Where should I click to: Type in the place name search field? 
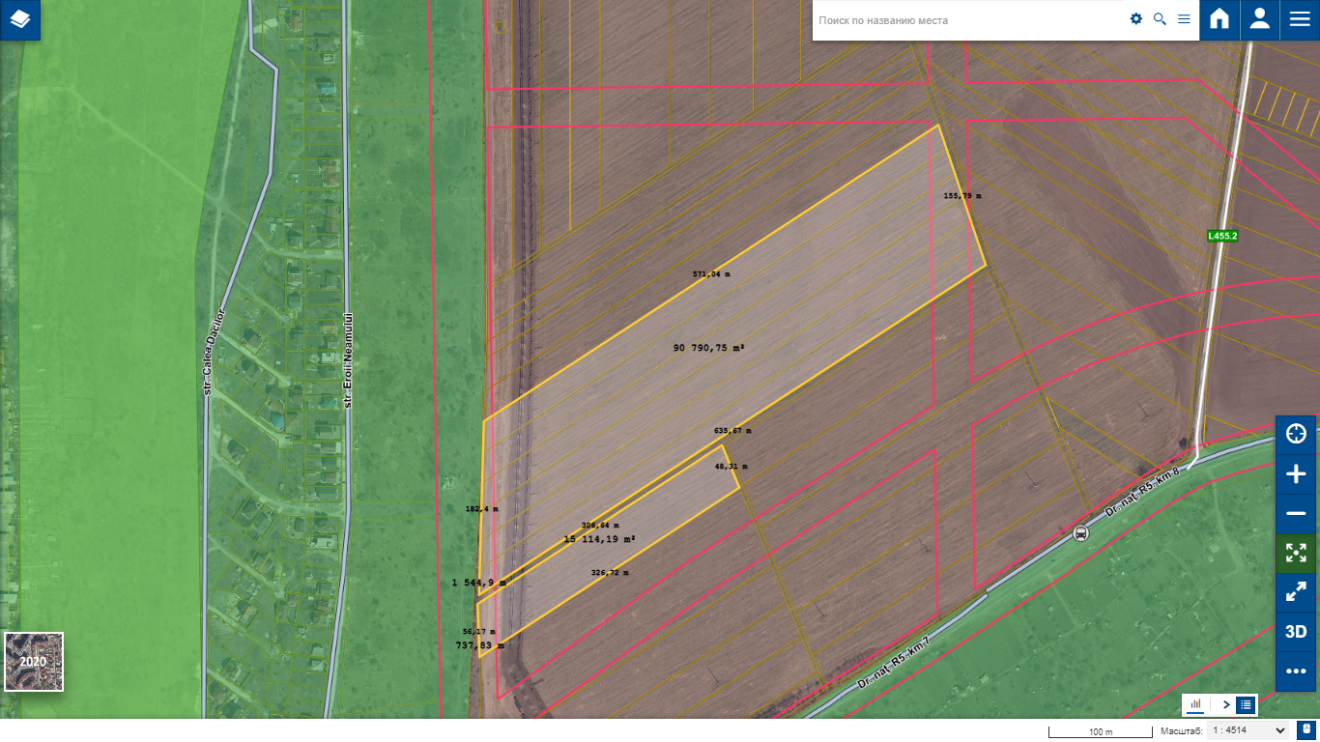pyautogui.click(x=966, y=20)
